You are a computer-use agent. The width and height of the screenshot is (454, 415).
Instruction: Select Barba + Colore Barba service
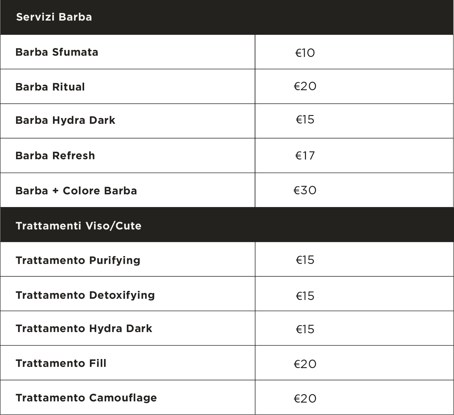76,191
